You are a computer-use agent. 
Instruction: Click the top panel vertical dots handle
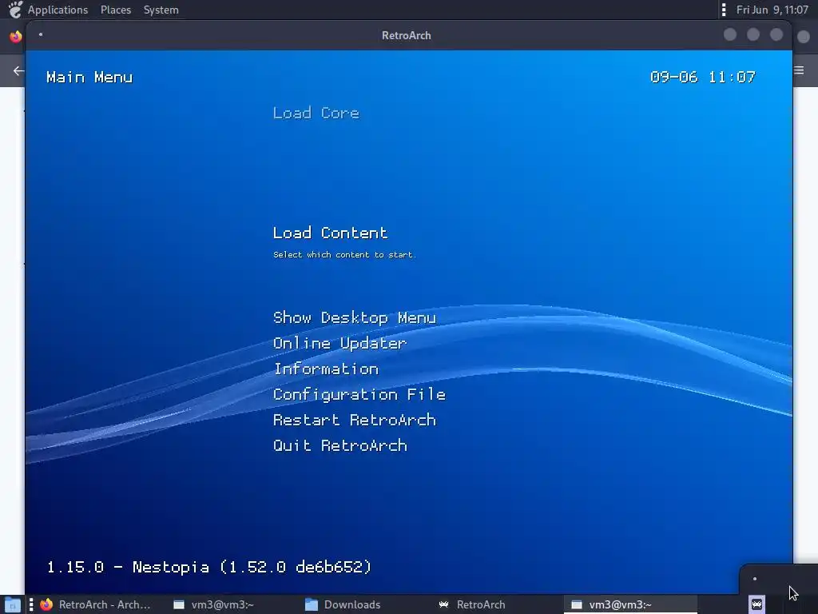tap(724, 10)
